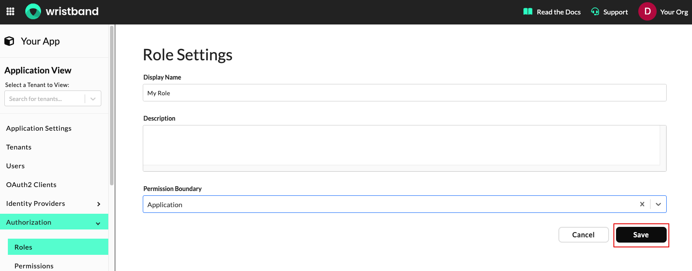Expand the Identity Providers submenu

tap(99, 204)
